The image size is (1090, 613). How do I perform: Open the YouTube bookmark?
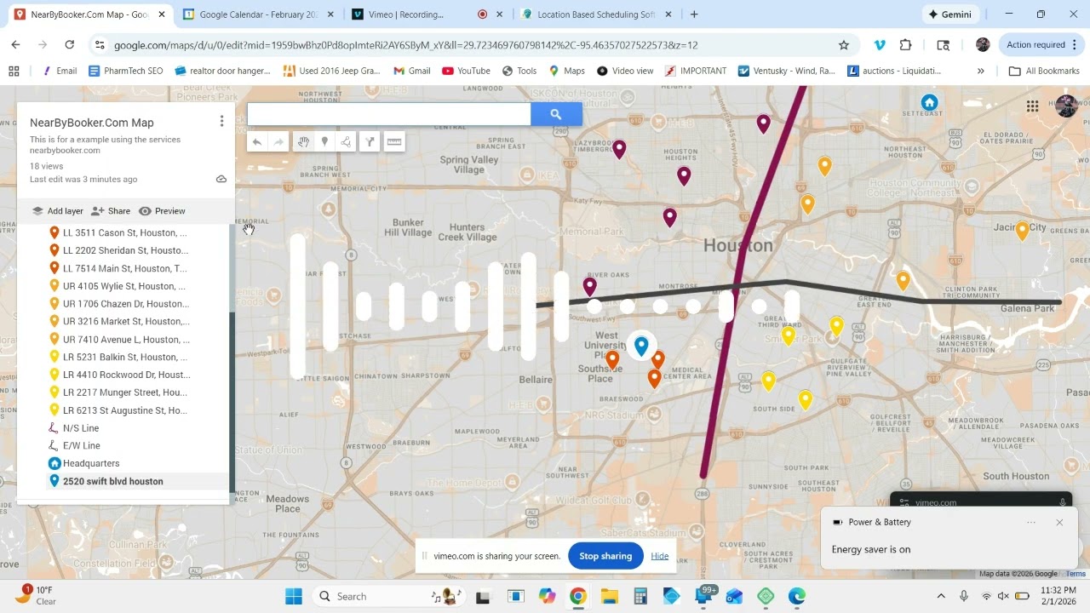click(466, 71)
